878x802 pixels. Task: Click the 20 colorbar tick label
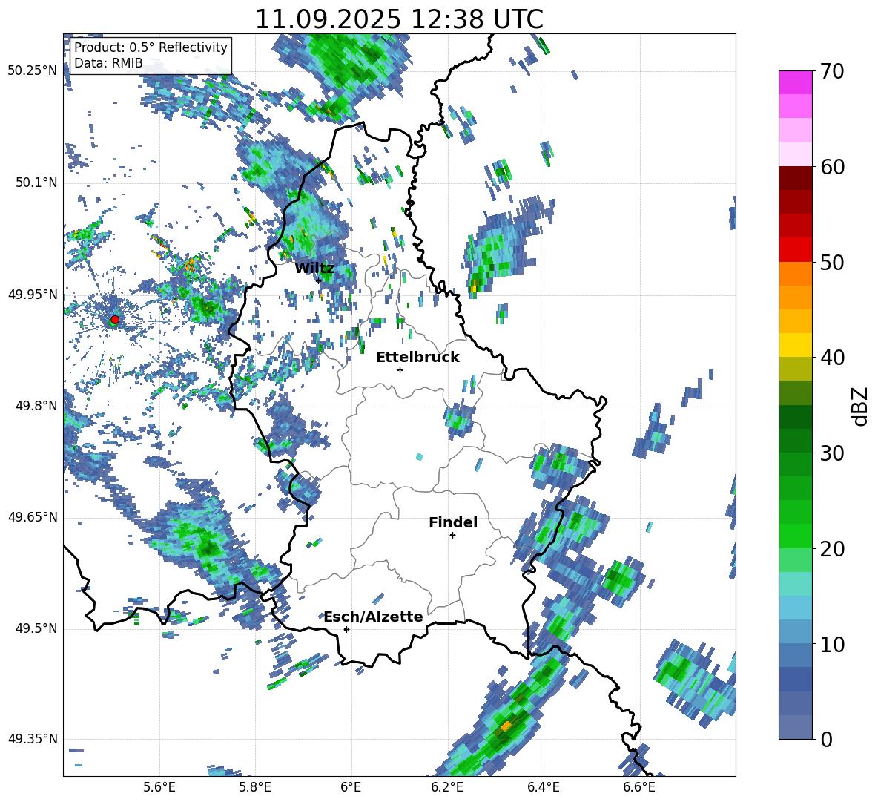pyautogui.click(x=832, y=549)
